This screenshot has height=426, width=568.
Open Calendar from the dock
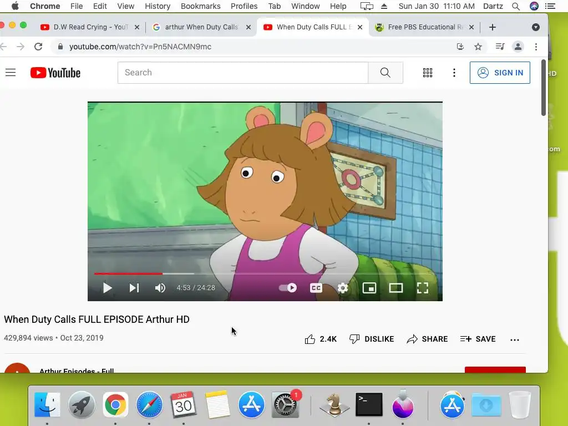183,404
